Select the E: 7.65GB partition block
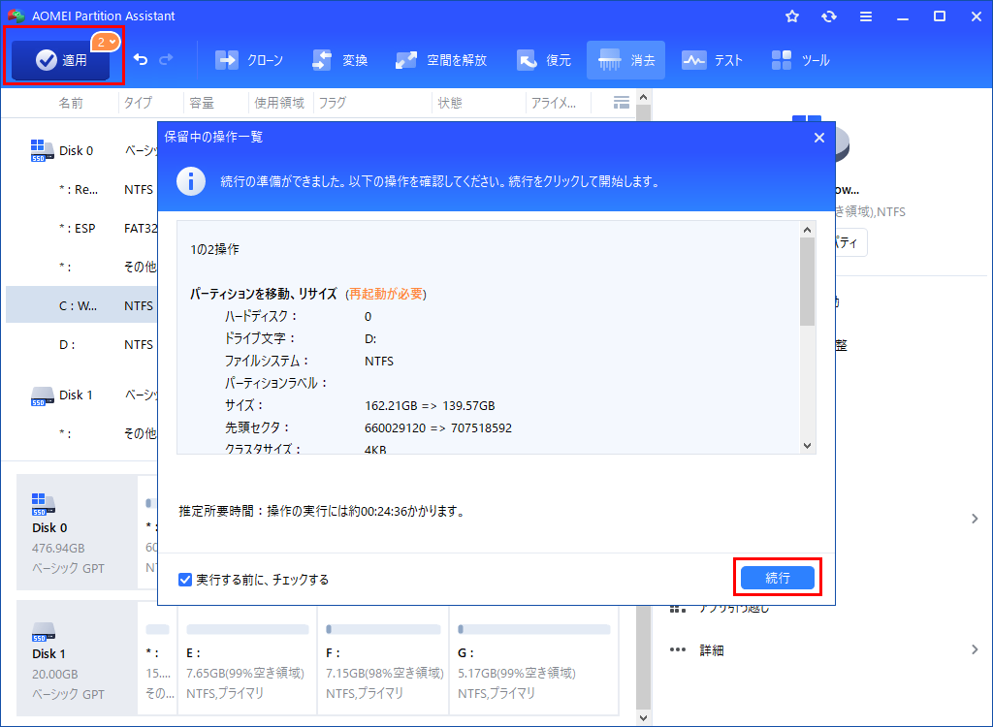This screenshot has height=727, width=993. coord(247,660)
